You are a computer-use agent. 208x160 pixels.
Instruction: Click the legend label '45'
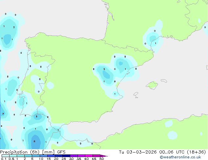[x=94, y=159]
